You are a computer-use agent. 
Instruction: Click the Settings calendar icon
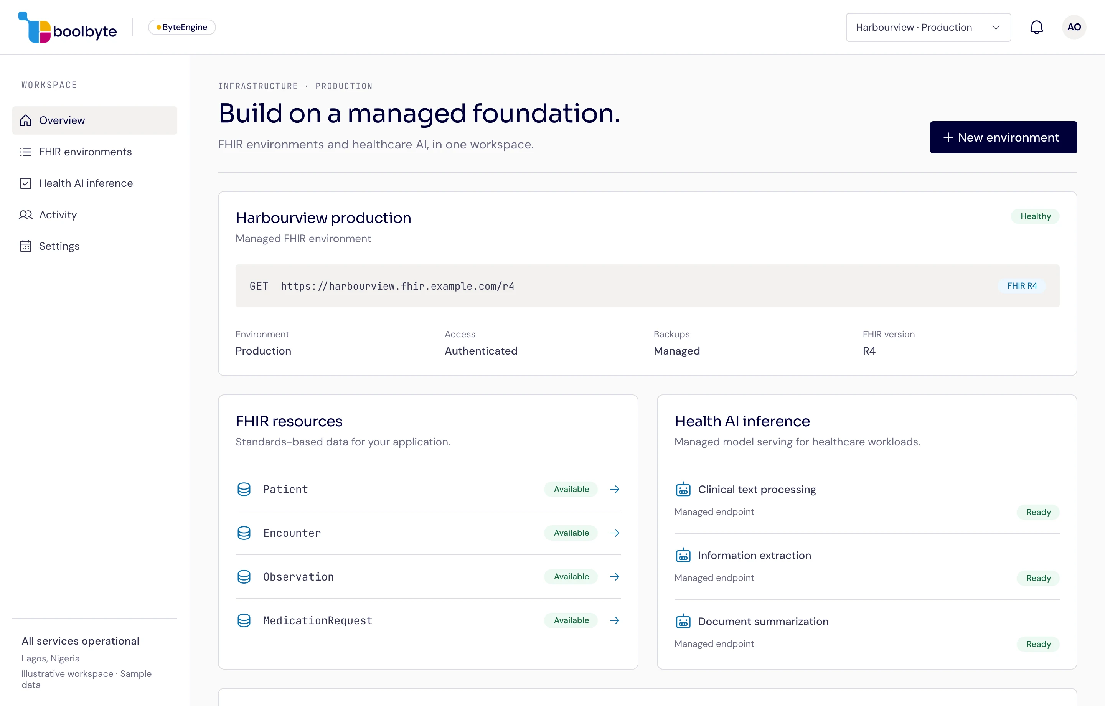pyautogui.click(x=26, y=246)
